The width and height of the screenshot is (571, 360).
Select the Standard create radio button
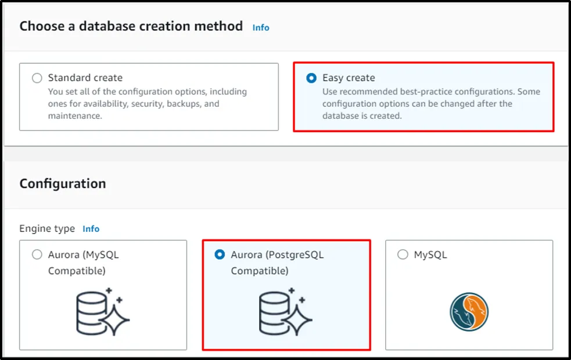click(37, 78)
